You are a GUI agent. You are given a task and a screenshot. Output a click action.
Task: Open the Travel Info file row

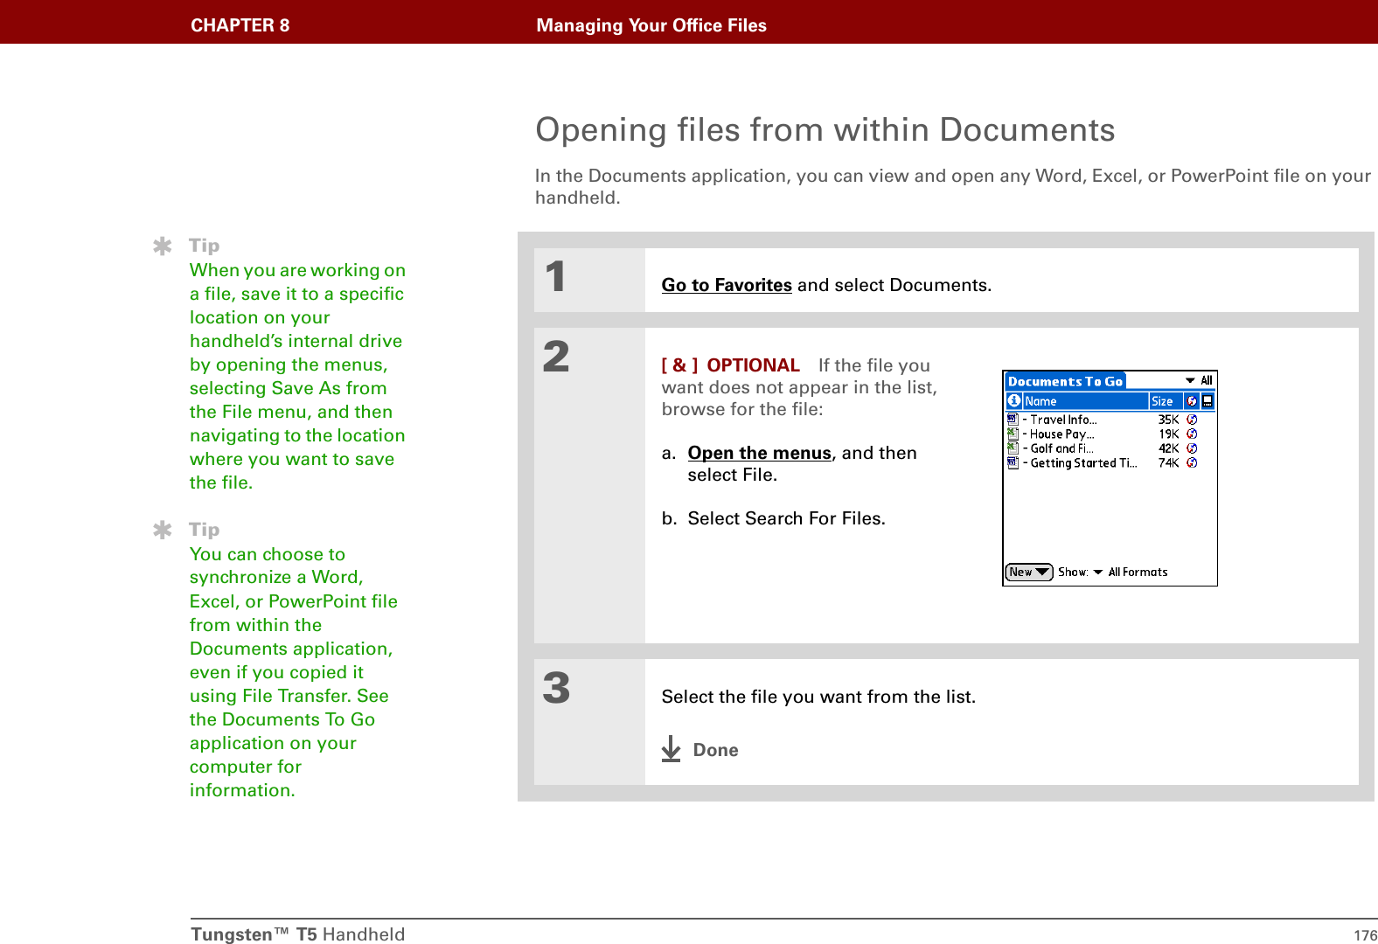(x=1102, y=420)
